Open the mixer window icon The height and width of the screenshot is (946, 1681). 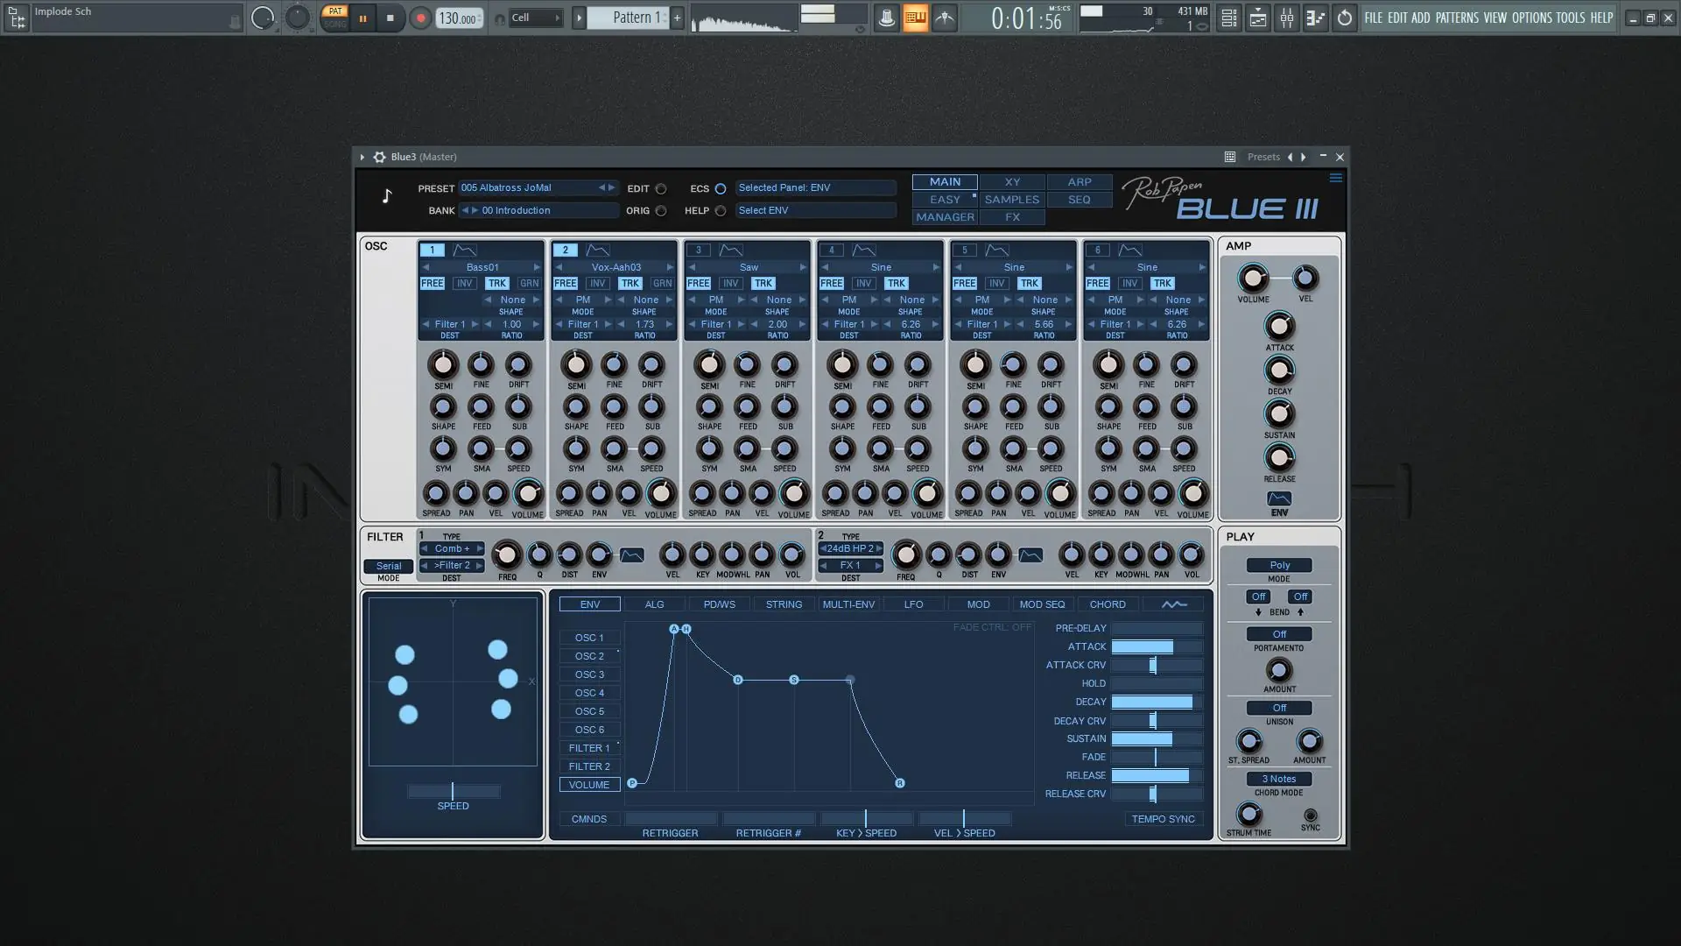click(x=1286, y=18)
